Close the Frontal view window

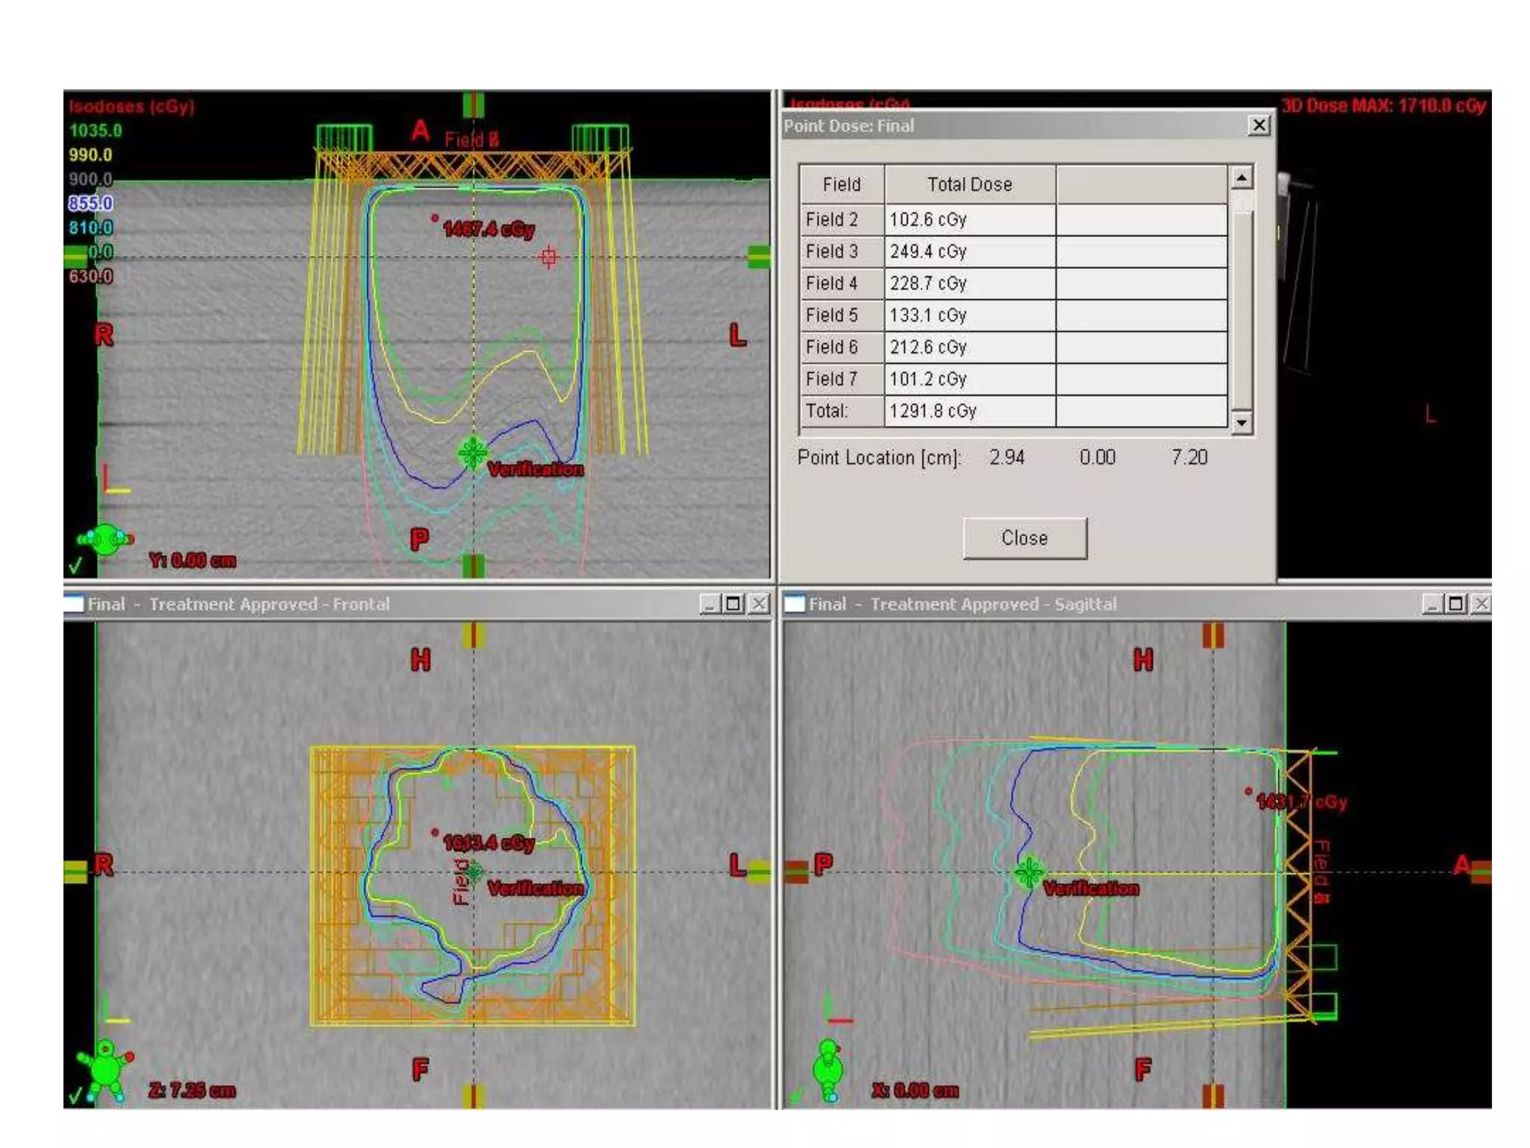point(759,604)
